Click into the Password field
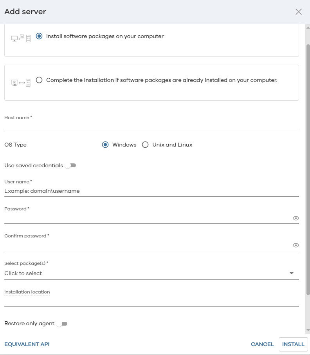Screen dimensions: 310x355 147,218
